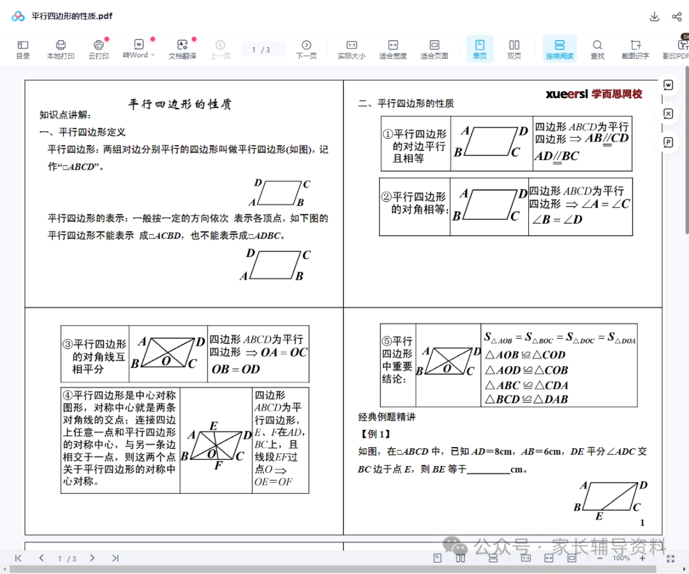Click the share icon in title bar
The height and width of the screenshot is (574, 689).
point(677,17)
